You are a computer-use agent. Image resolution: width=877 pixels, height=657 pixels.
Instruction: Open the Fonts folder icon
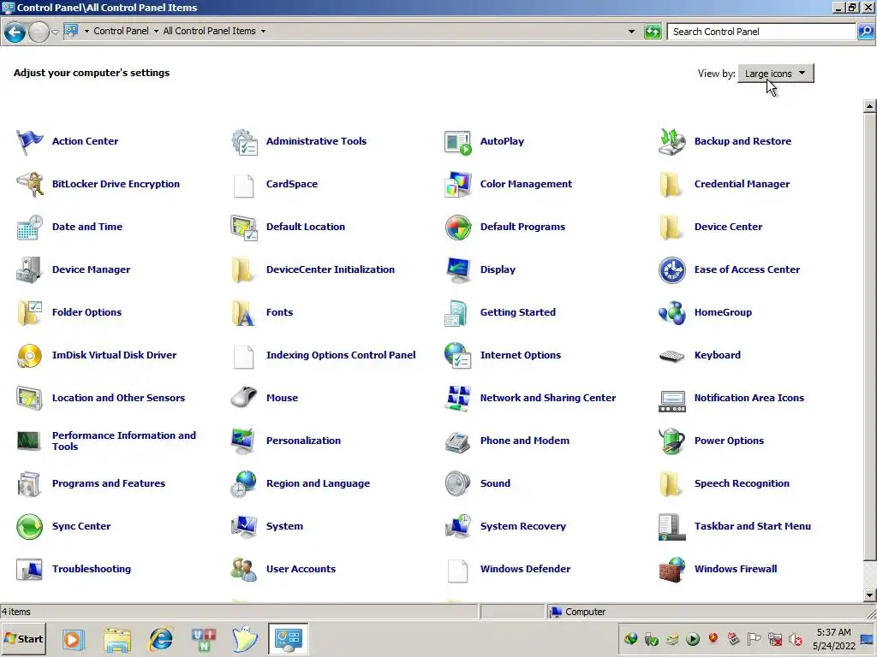(x=244, y=312)
